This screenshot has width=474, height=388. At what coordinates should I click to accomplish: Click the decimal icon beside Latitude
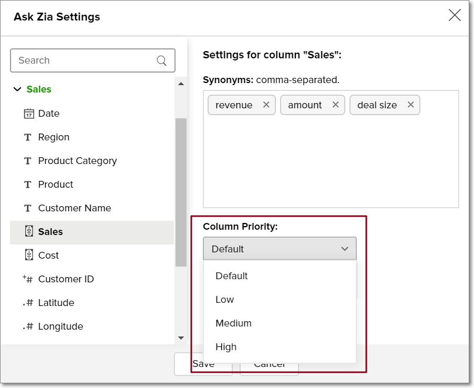click(x=28, y=303)
